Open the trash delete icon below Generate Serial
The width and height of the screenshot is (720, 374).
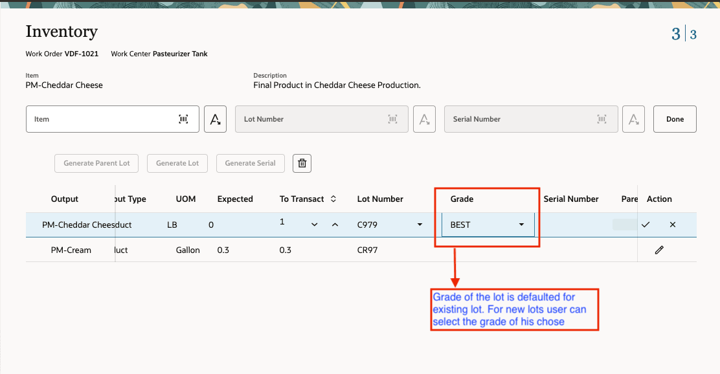click(302, 163)
